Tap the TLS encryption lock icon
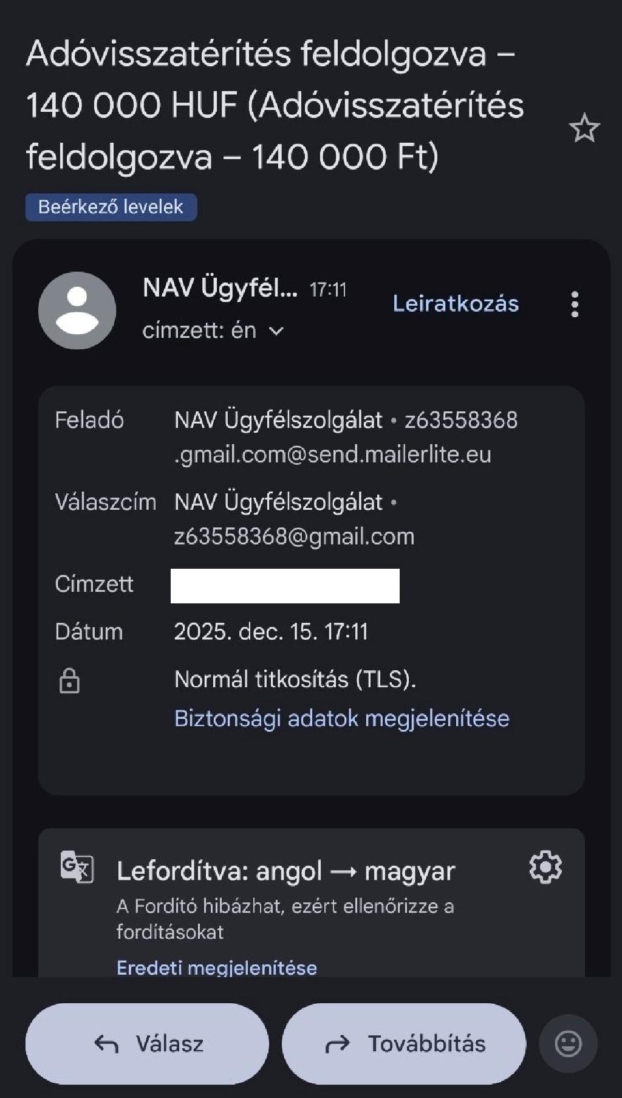This screenshot has width=622, height=1098. 69,681
